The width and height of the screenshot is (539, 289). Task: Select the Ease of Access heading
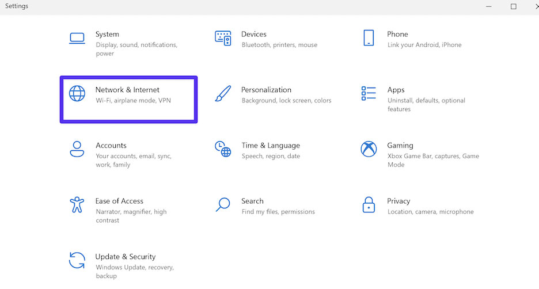[x=119, y=201]
